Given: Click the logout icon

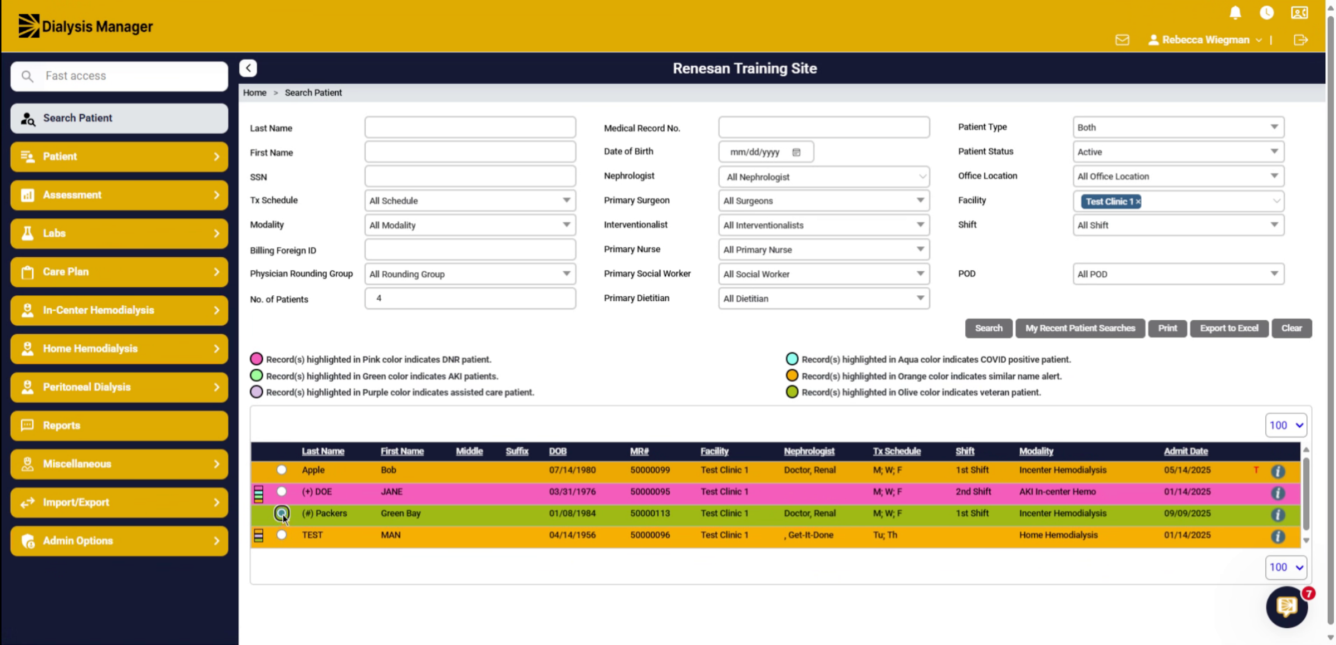Looking at the screenshot, I should 1300,40.
